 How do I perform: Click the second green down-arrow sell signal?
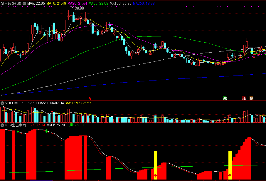pos(47,131)
